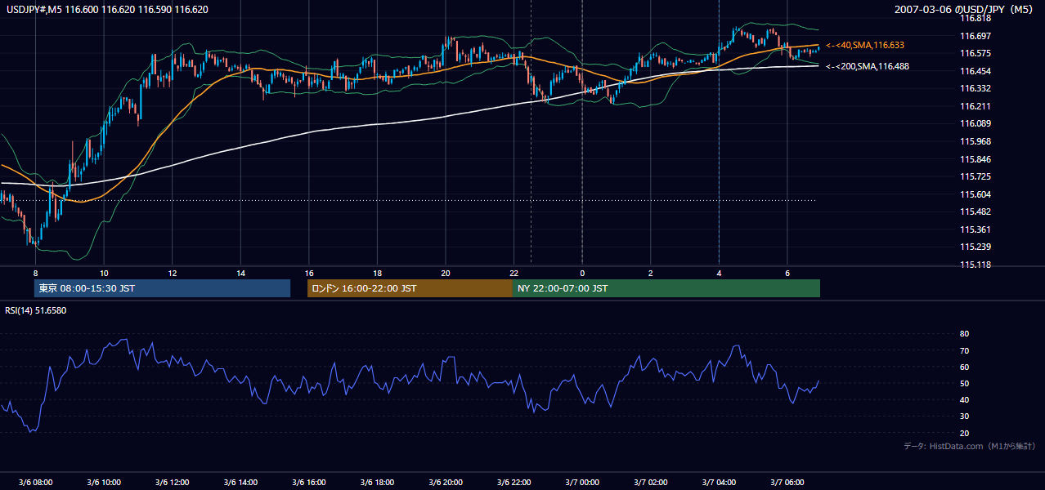Click the RSI axis level 80

click(x=964, y=334)
